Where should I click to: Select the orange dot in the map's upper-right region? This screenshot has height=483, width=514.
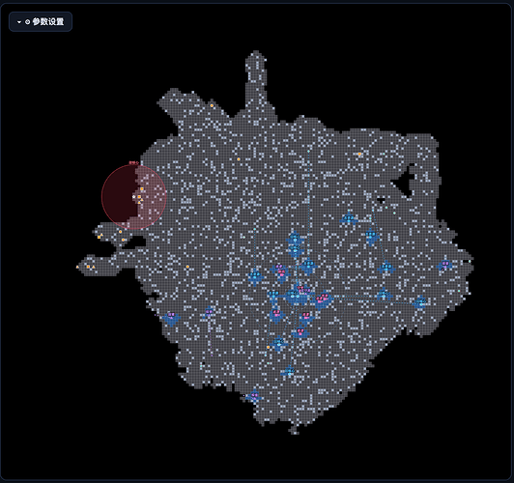coord(359,154)
